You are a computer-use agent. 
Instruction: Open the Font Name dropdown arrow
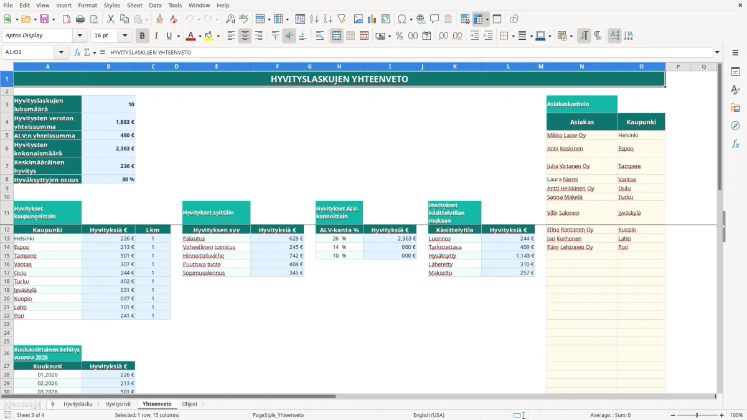(x=80, y=36)
